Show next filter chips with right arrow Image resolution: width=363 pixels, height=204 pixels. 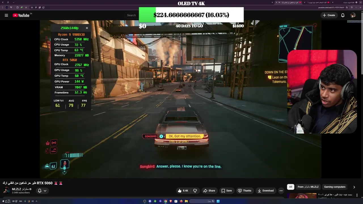[x=354, y=187]
